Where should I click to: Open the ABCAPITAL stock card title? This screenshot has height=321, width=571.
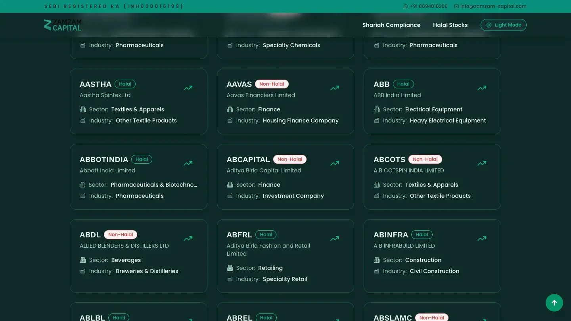[248, 159]
